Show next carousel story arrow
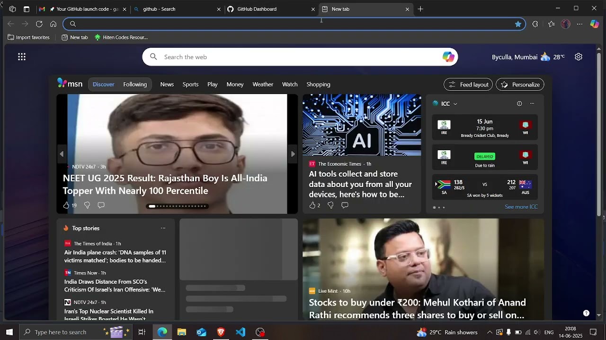Viewport: 606px width, 340px height. pos(293,154)
